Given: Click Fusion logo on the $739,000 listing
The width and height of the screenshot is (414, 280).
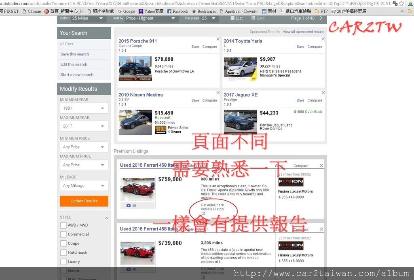Looking at the screenshot, I should (291, 245).
